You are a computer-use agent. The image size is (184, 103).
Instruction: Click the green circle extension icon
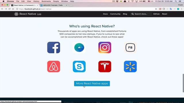tap(178, 9)
